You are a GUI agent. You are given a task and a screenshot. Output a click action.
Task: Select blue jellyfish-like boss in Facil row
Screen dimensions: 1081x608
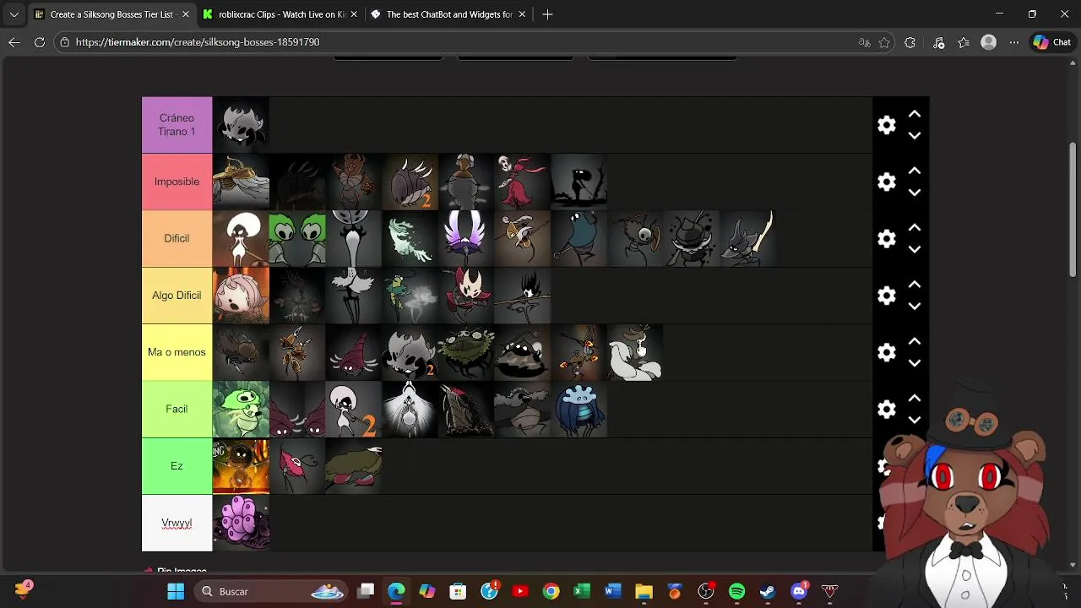tap(579, 409)
